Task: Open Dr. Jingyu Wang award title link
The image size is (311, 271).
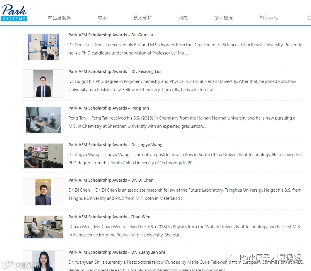Action: point(115,145)
